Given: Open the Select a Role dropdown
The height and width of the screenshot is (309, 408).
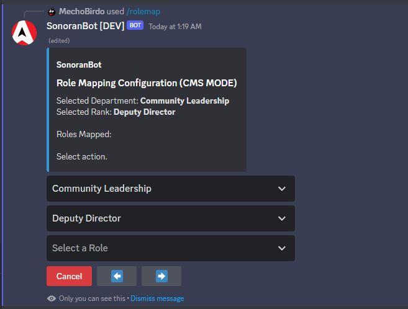Looking at the screenshot, I should (171, 248).
